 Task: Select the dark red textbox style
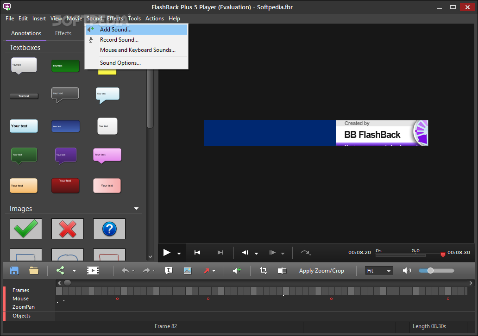tap(65, 186)
